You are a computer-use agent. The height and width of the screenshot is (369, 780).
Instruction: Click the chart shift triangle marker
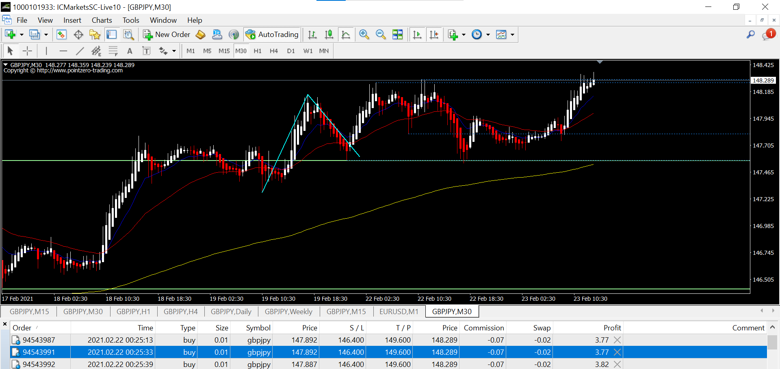point(600,62)
